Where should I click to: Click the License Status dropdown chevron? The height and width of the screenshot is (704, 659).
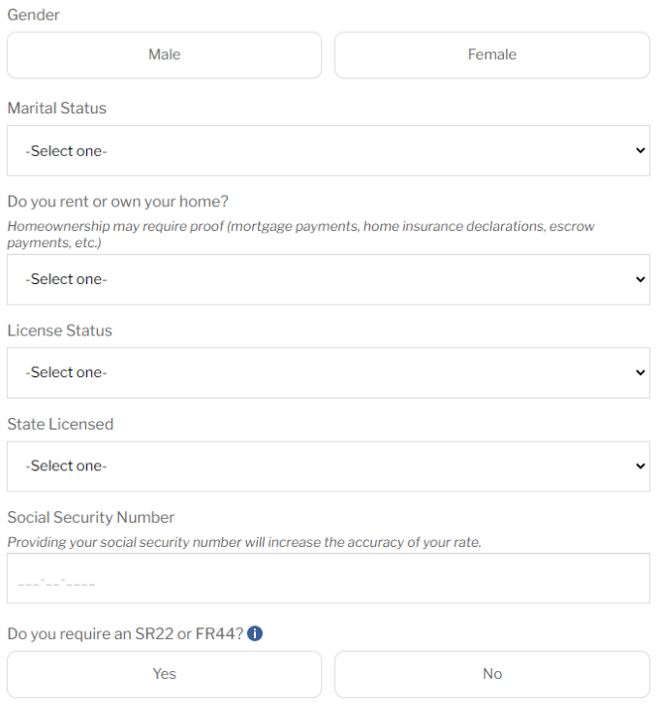pyautogui.click(x=641, y=372)
